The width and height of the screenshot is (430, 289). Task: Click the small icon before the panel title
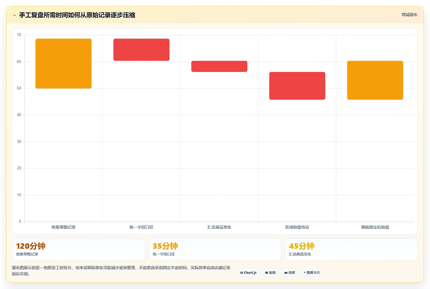coord(14,15)
